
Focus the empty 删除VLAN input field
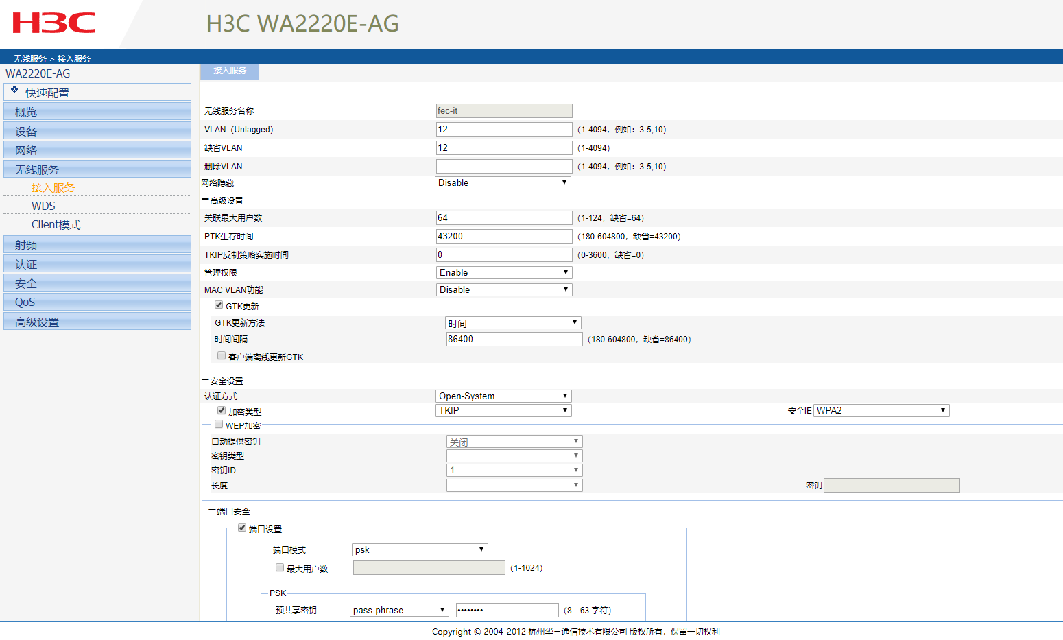click(x=504, y=166)
